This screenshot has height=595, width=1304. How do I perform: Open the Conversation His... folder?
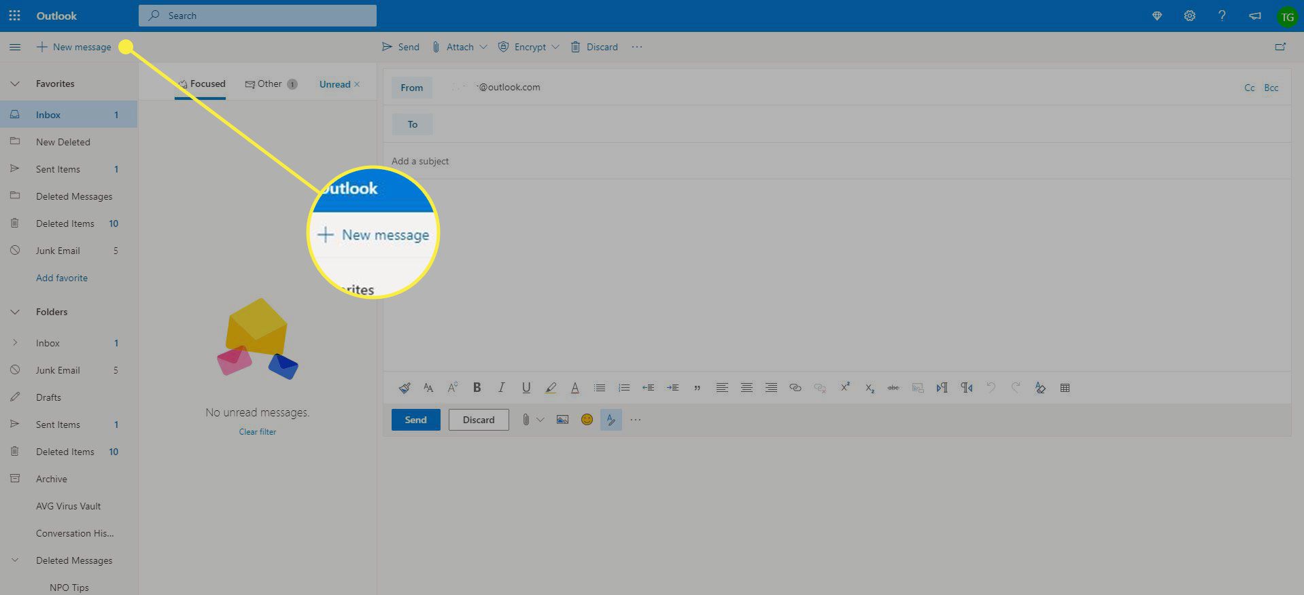point(68,533)
